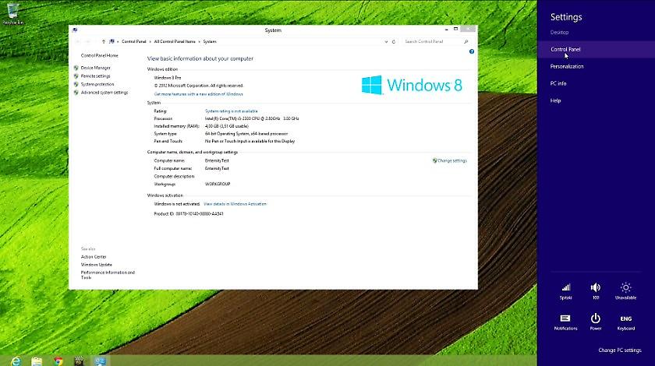Click the 64-bit Operating System value
655x366 pixels.
pos(246,134)
